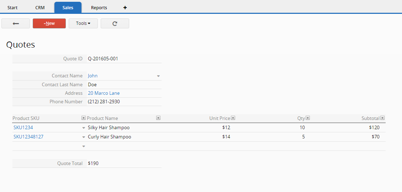This screenshot has height=192, width=402.
Task: Open the SKU1234 product link
Action: pos(23,127)
